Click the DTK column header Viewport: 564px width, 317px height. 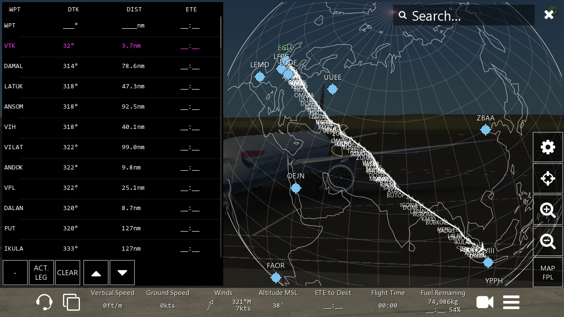click(74, 9)
